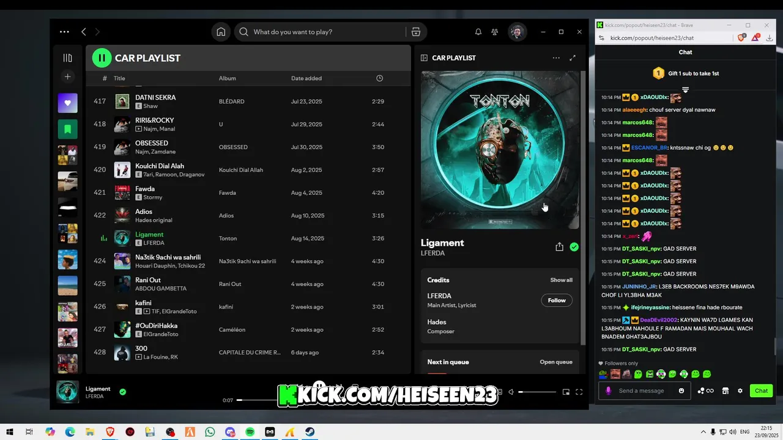Open the Windows Start menu
783x440 pixels.
pyautogui.click(x=10, y=432)
